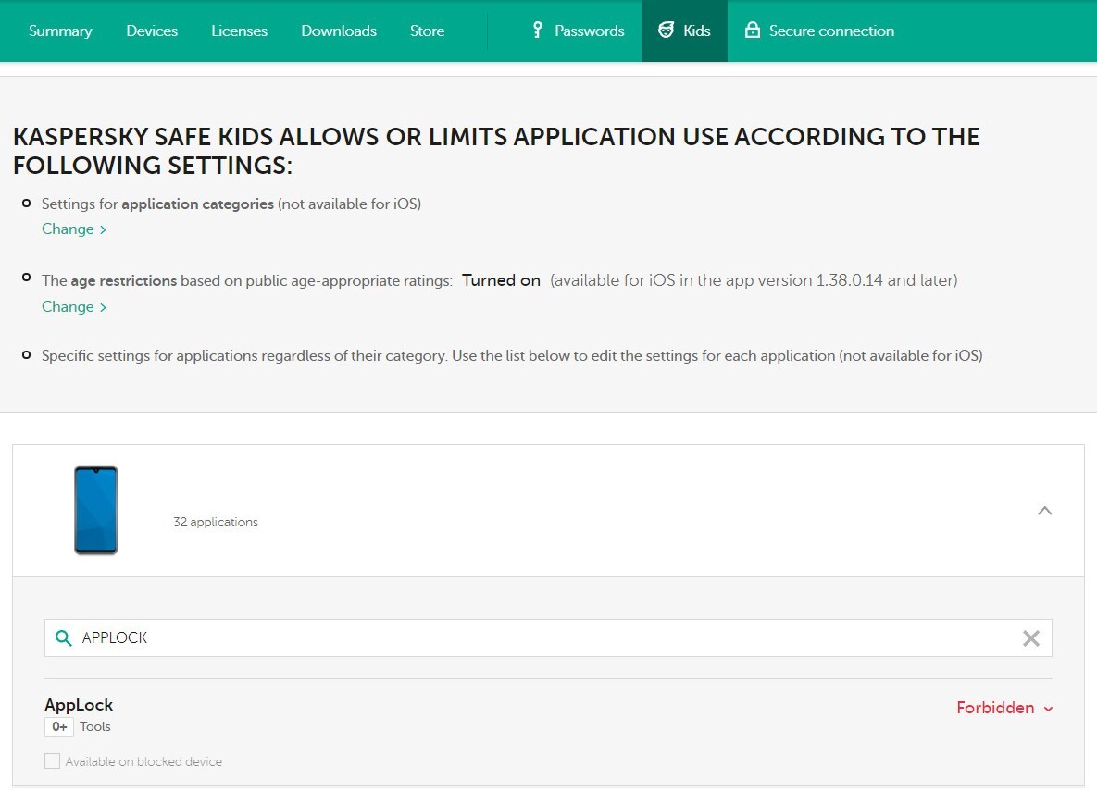Navigate to the Store tab
This screenshot has width=1097, height=791.
pyautogui.click(x=427, y=31)
